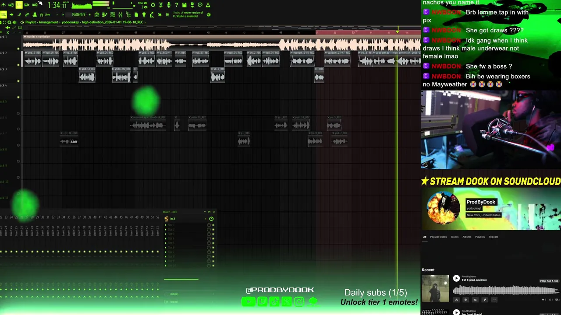Click the metronome icon in the top toolbar
Image resolution: width=561 pixels, height=315 pixels.
3,5
